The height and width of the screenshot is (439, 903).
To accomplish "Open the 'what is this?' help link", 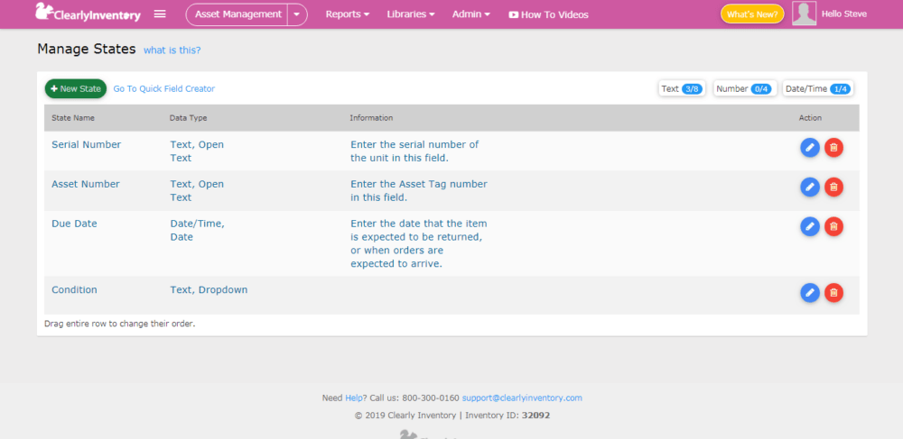I will (x=172, y=50).
